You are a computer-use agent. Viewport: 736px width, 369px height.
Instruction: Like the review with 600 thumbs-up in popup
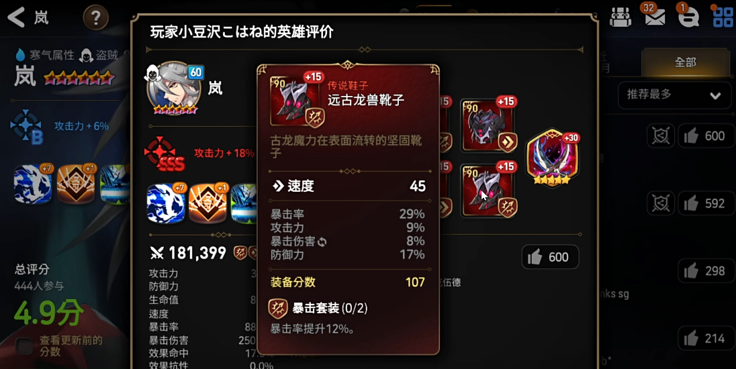(550, 257)
